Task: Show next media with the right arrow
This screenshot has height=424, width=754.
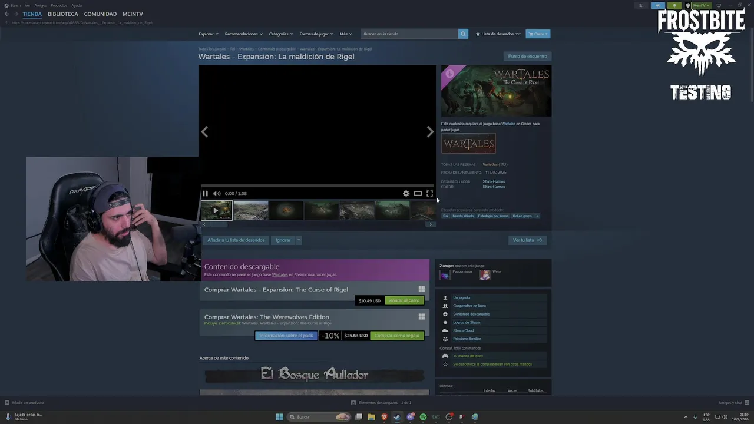Action: (430, 132)
